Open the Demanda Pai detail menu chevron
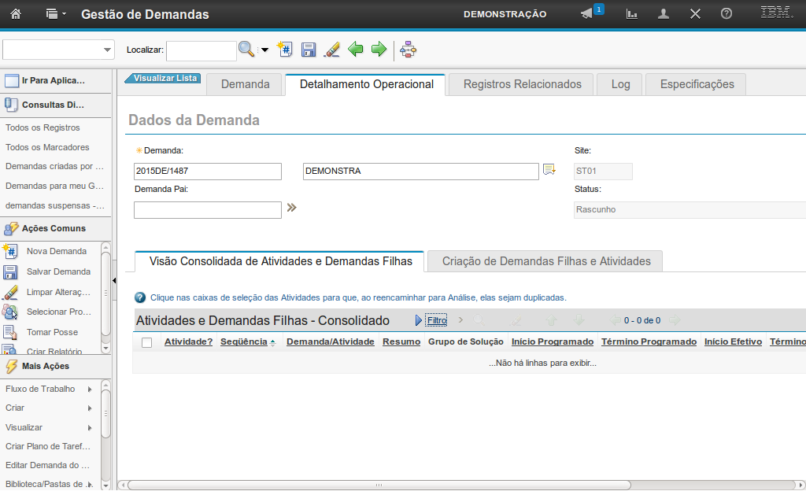 [291, 208]
